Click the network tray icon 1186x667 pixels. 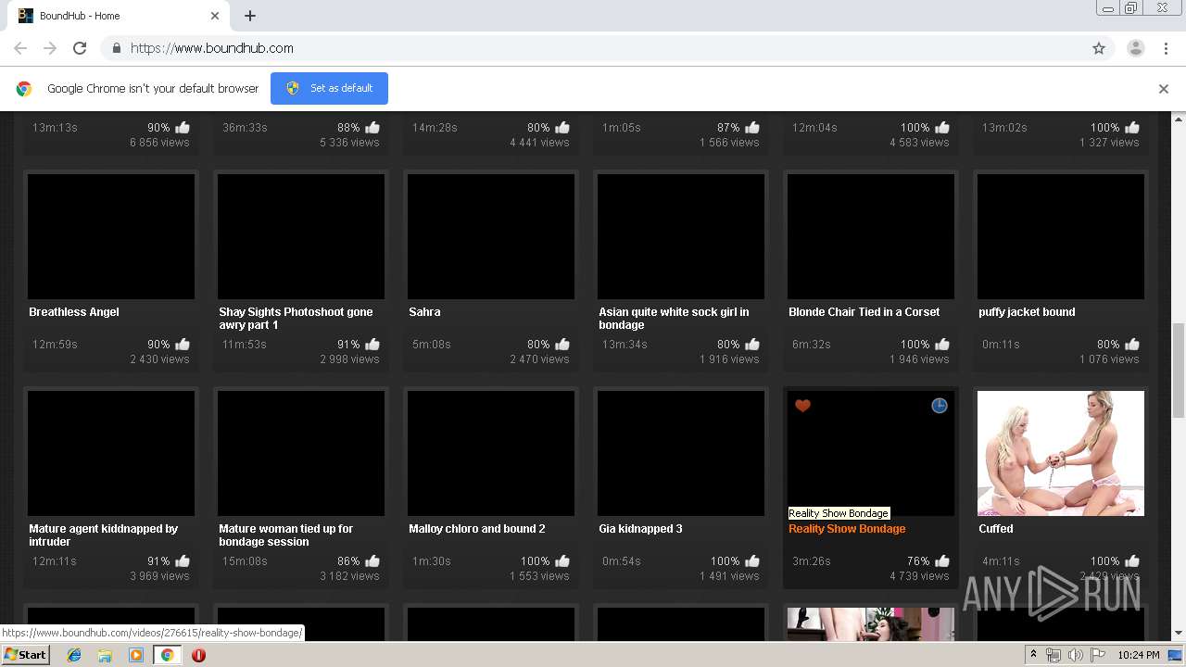[x=1054, y=655]
